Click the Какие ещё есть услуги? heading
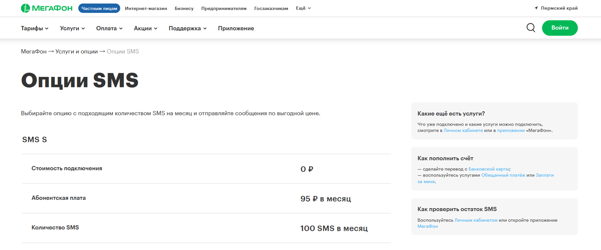601x250 pixels. (x=451, y=114)
